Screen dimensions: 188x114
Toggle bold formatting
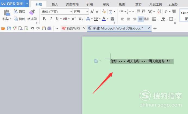[44, 19]
